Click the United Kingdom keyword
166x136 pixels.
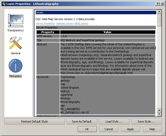click(69, 88)
